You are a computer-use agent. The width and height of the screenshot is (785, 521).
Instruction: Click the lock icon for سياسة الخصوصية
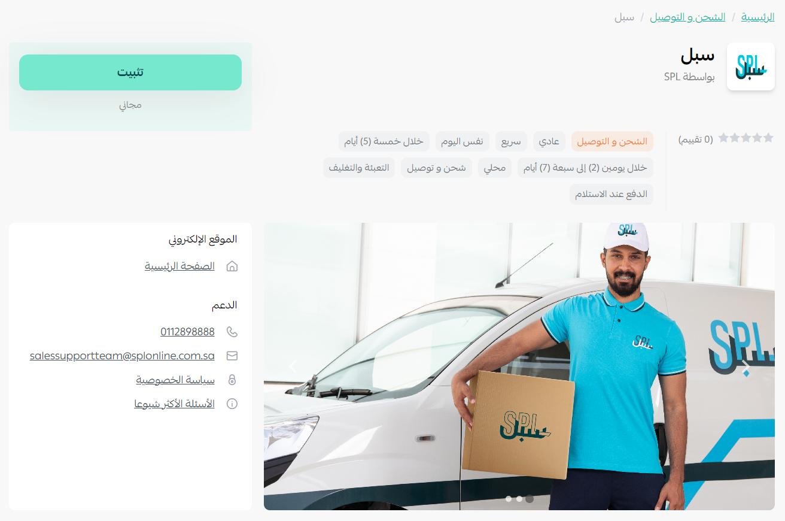232,380
